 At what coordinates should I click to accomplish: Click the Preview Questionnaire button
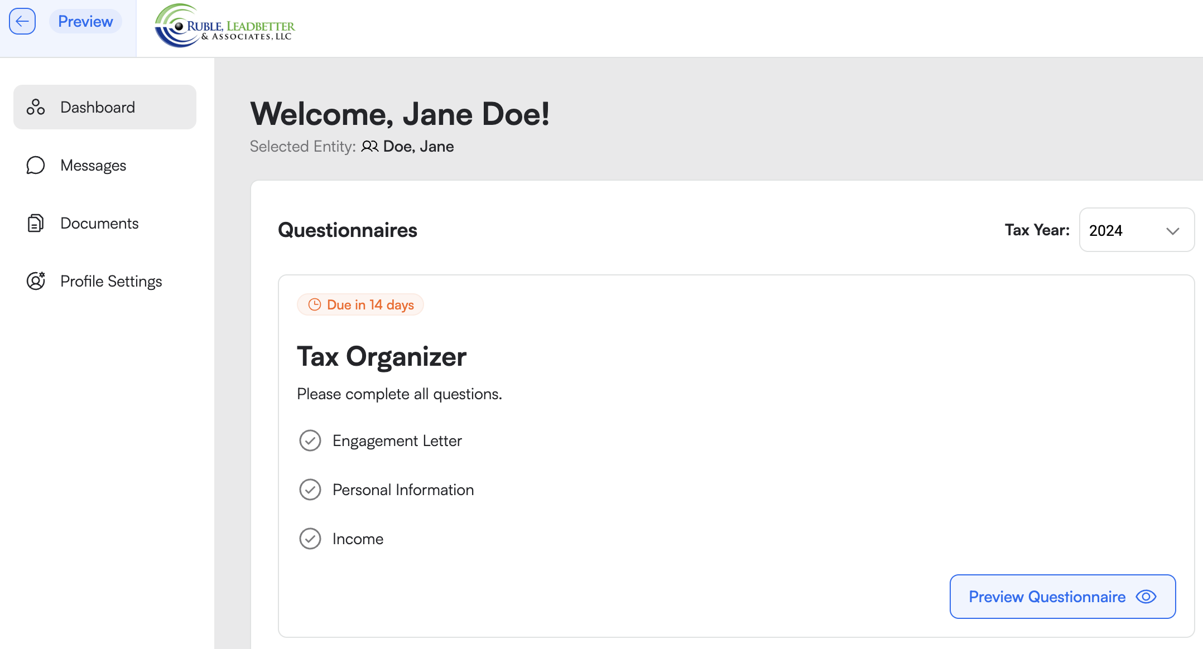tap(1062, 597)
